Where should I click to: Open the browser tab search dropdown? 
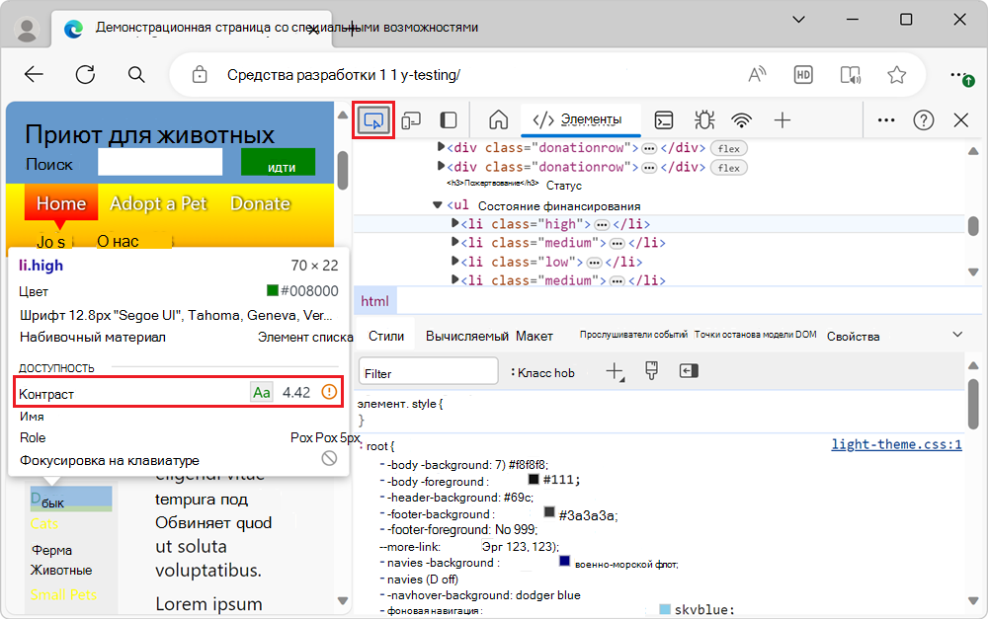point(798,20)
